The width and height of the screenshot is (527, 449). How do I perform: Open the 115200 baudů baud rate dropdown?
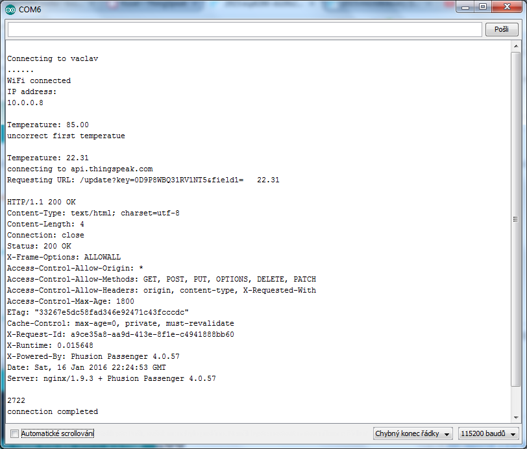click(x=488, y=433)
